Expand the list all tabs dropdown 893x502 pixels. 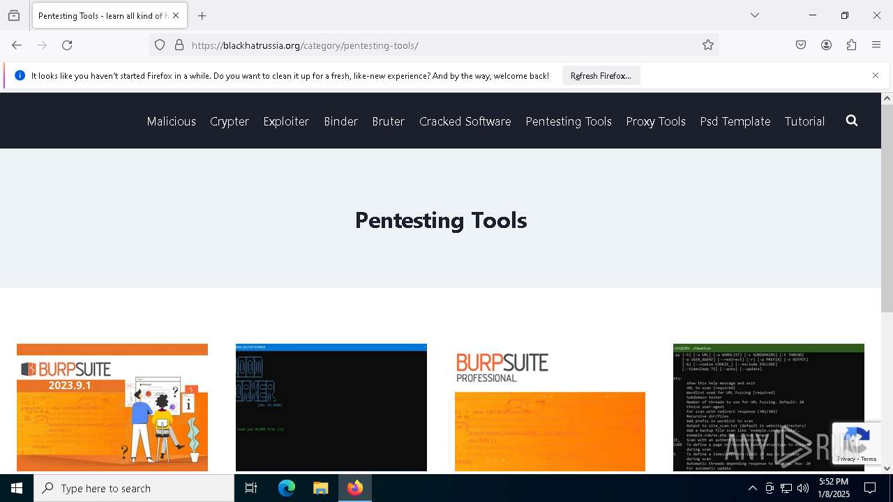click(x=755, y=15)
